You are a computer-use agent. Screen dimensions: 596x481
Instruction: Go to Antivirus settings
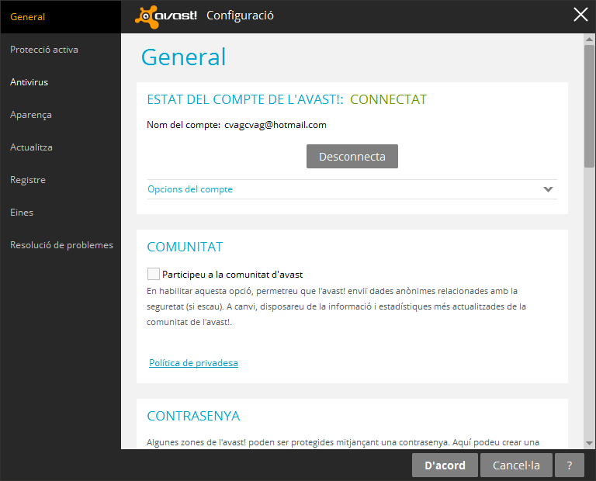point(29,82)
